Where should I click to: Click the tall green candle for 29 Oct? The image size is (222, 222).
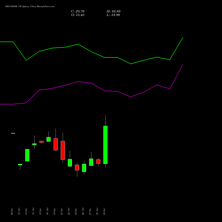(x=105, y=145)
